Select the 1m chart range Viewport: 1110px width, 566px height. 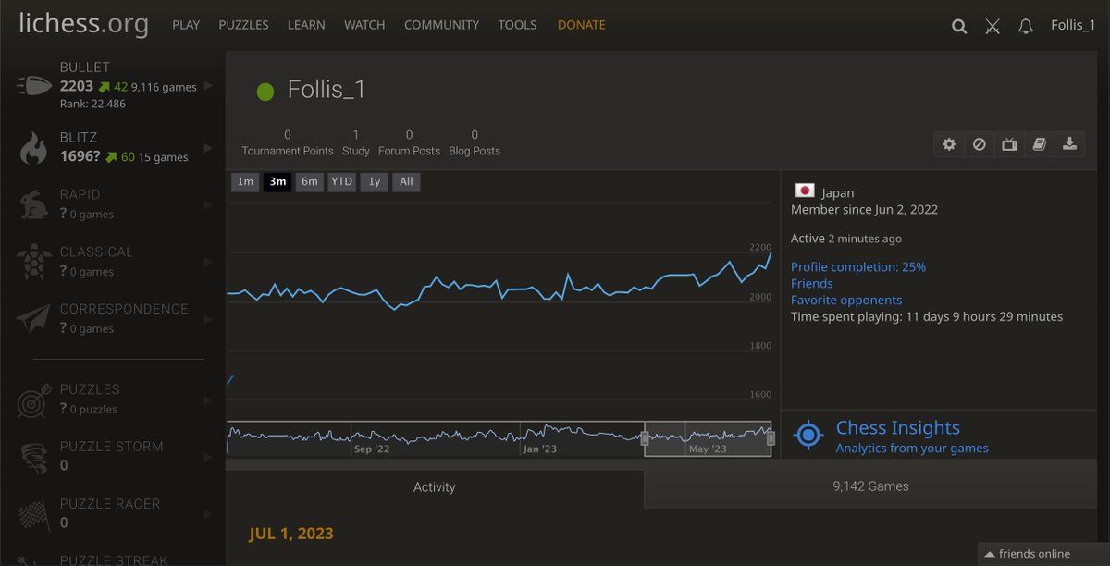[x=245, y=182]
